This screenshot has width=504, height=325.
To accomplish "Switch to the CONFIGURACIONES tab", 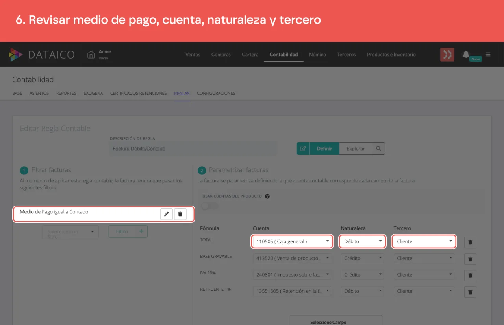I will [216, 93].
